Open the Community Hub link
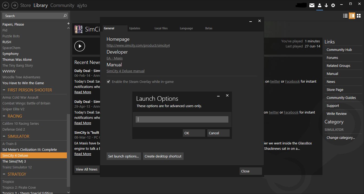Screen dimensions: 364x194 click(339, 50)
